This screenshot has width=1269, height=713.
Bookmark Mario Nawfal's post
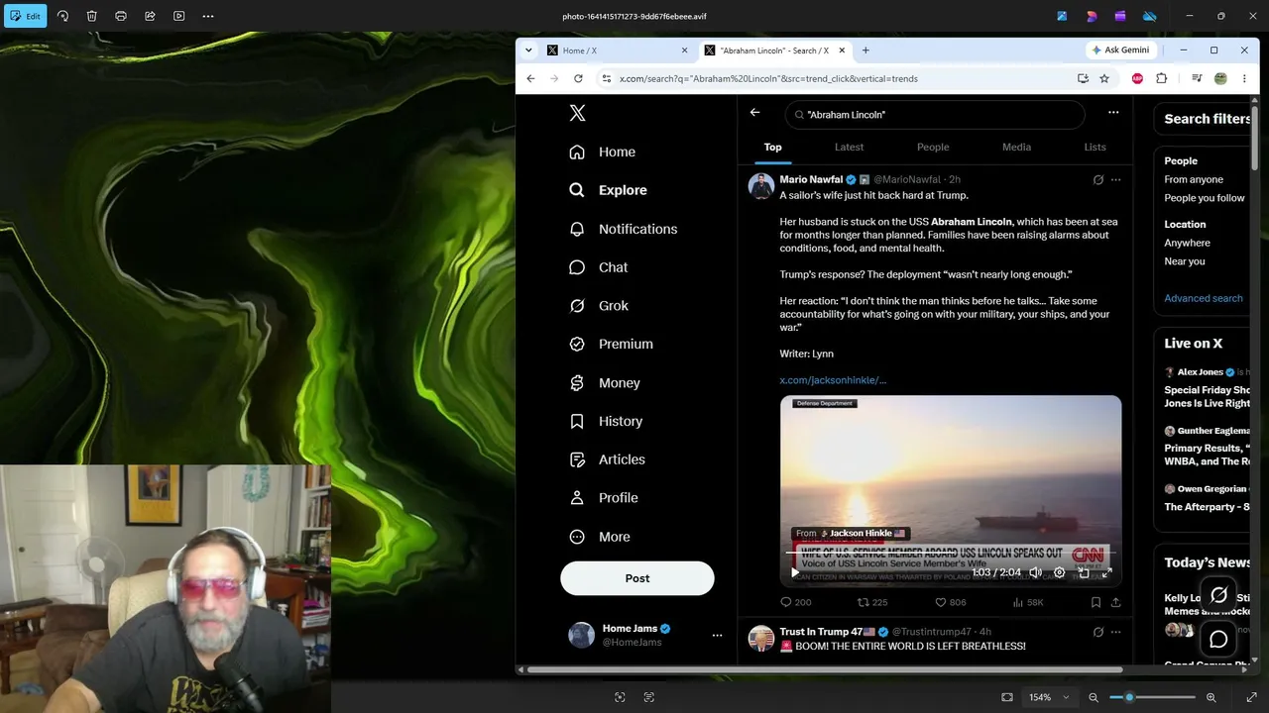[1096, 602]
